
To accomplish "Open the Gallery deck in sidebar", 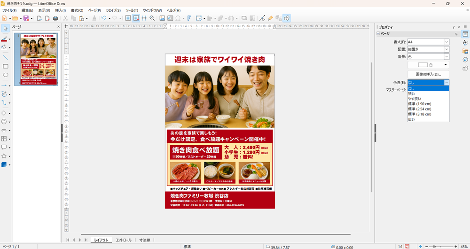I will click(x=465, y=51).
